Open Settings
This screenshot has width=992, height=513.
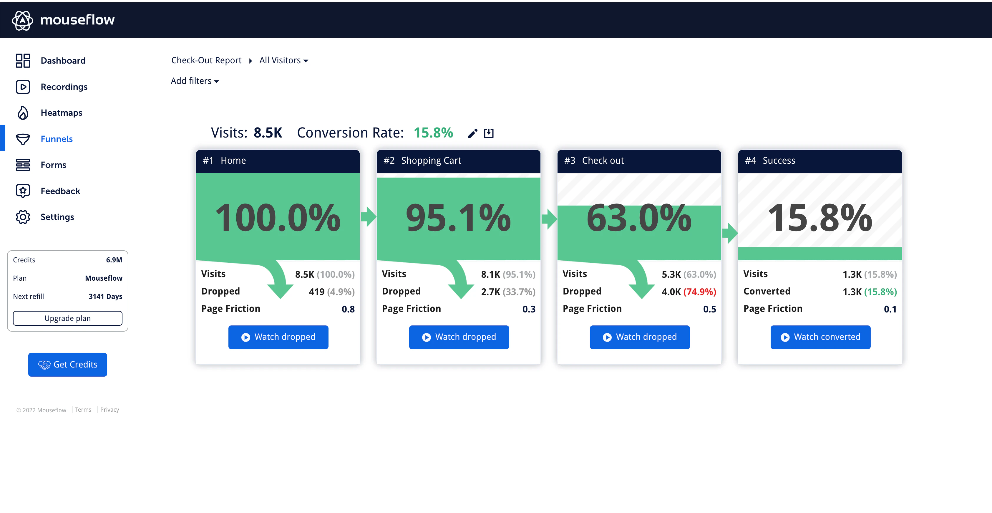tap(57, 216)
